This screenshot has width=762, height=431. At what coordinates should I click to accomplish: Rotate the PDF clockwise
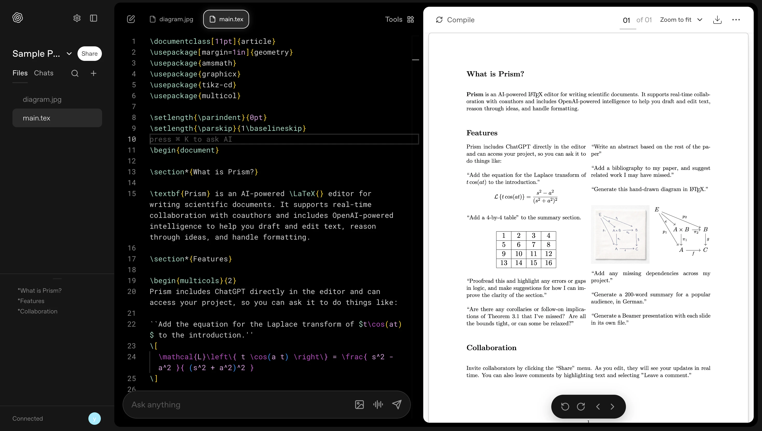(581, 407)
